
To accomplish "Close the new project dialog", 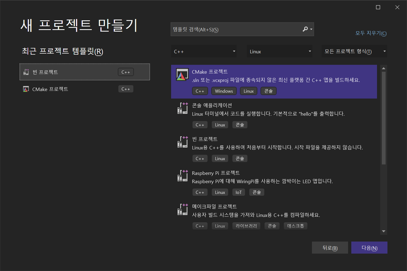I will coord(397,7).
